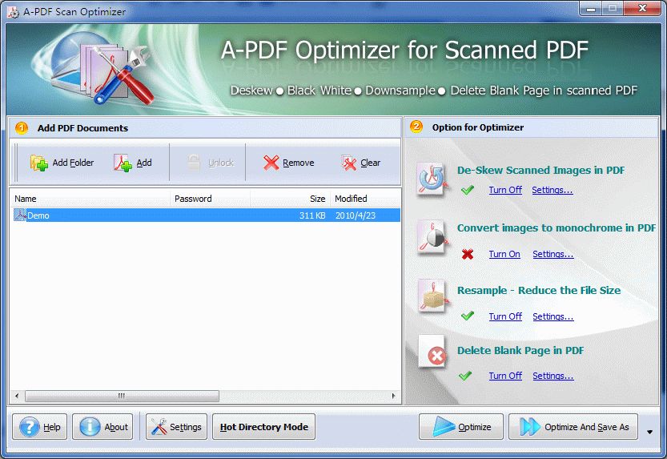Click the Delete Blank Page in PDF heading
Viewport: 667px width, 459px height.
520,351
